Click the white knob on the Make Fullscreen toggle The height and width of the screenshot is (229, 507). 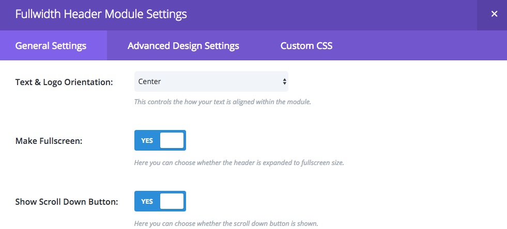[x=172, y=140]
